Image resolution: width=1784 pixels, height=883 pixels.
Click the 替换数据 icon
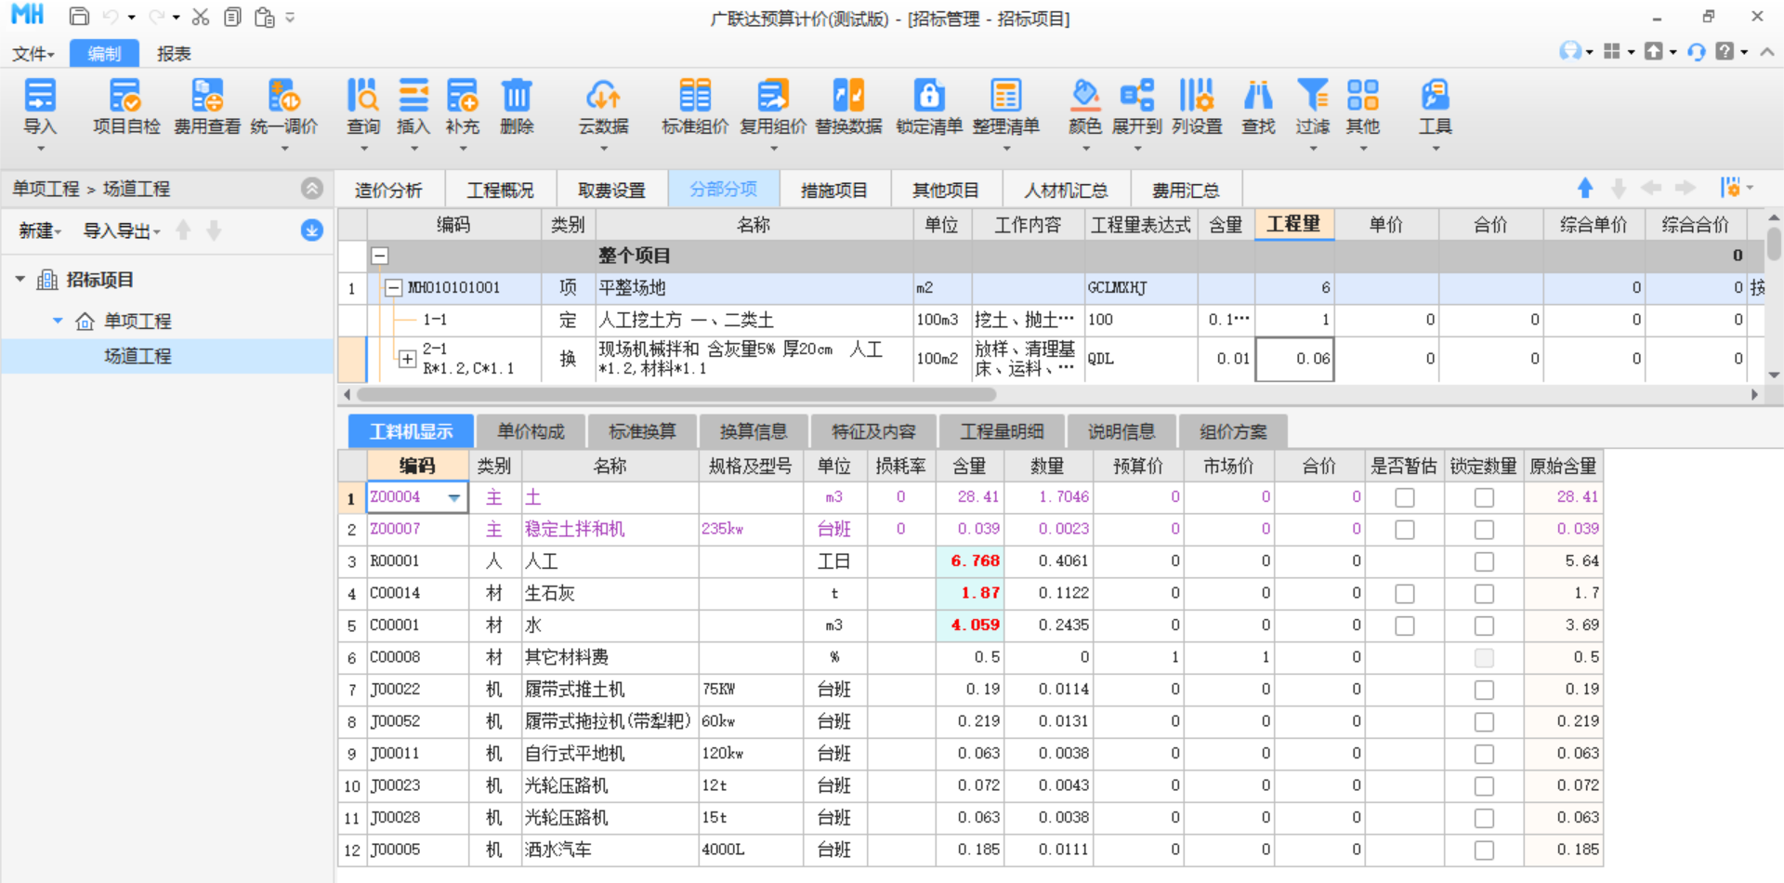(x=847, y=97)
